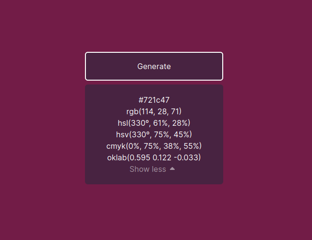Click the 38% yellow value in cmyk
Screen dimensions: 312x240
coord(171,146)
